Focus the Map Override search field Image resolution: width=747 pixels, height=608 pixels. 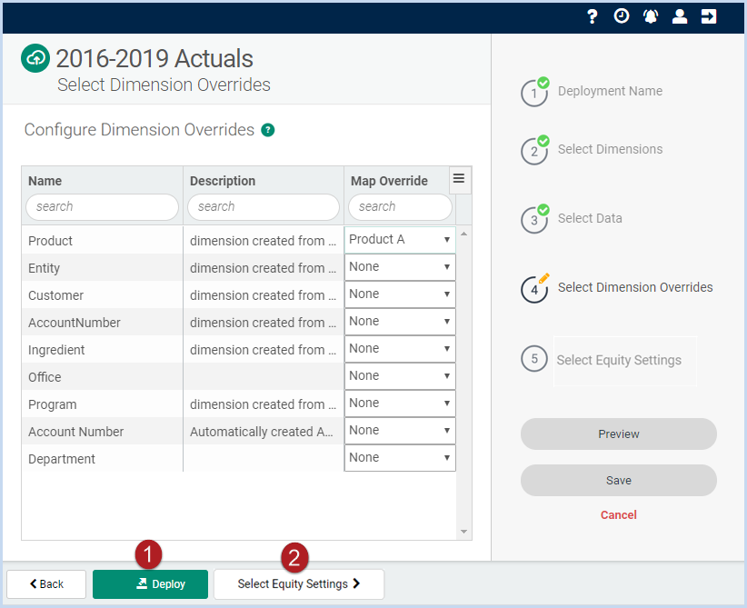400,207
